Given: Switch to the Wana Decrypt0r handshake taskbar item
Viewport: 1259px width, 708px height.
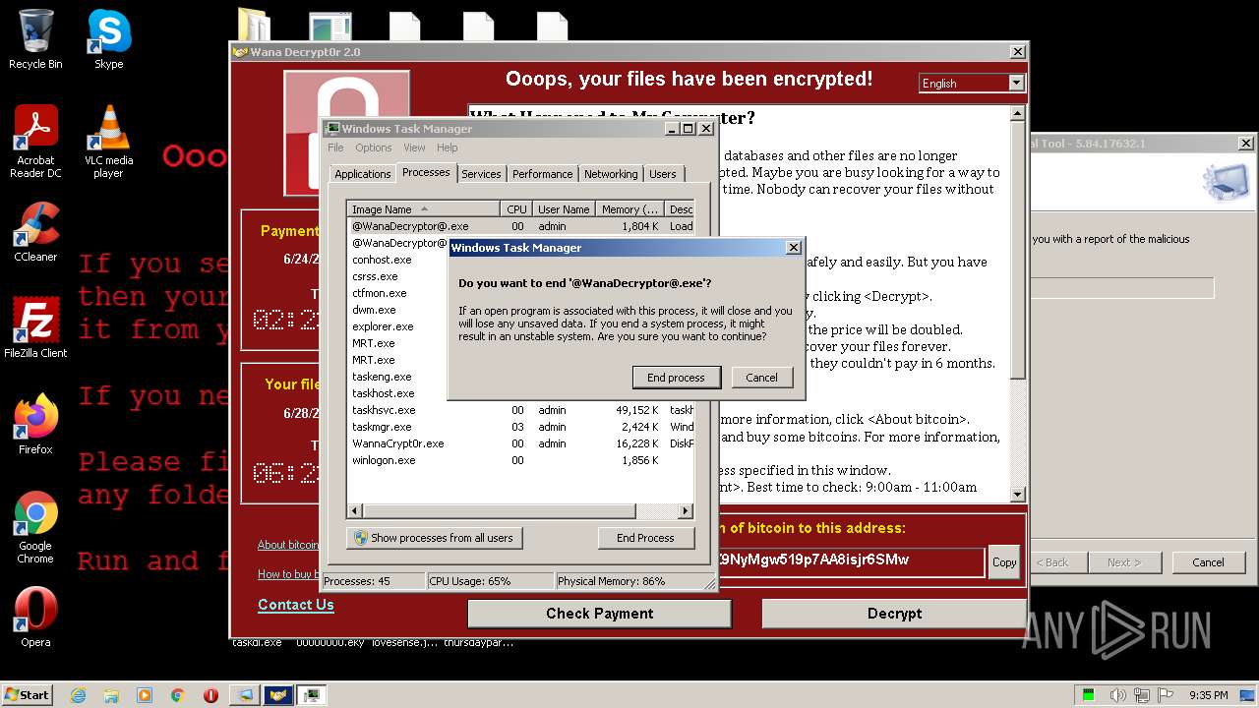Looking at the screenshot, I should pos(279,695).
